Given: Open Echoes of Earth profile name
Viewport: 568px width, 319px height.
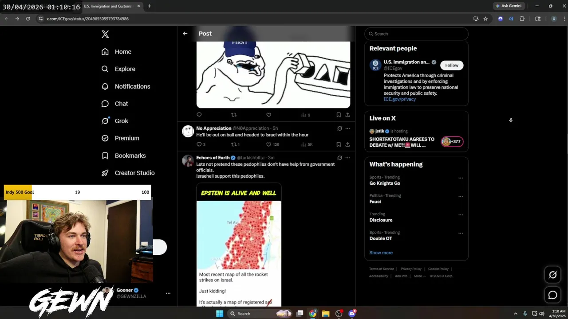Looking at the screenshot, I should [x=213, y=158].
